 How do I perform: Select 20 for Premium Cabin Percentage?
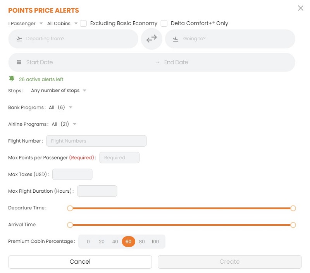tap(102, 241)
